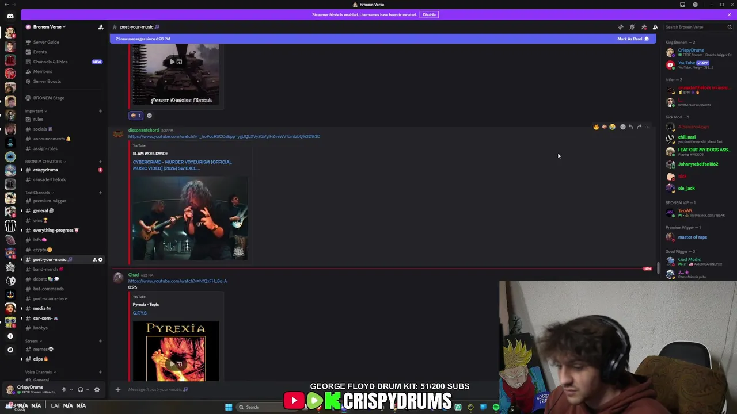
Task: Open pinned messages icon
Action: point(644,27)
